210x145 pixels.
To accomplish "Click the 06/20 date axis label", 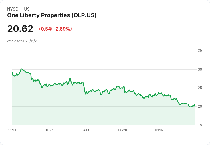I will point(122,130).
